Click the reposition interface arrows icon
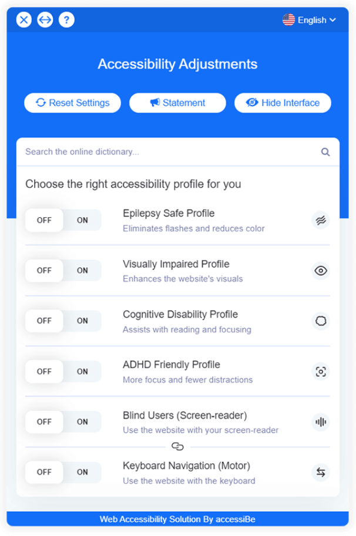Viewport: 356px width, 536px height. click(45, 20)
